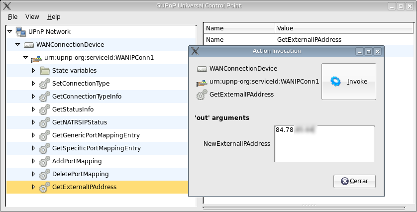The width and height of the screenshot is (417, 212).
Task: Click the Cerrar button
Action: (x=354, y=181)
